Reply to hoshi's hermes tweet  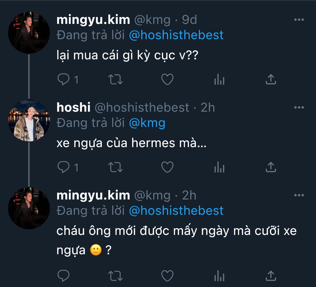[x=64, y=167]
